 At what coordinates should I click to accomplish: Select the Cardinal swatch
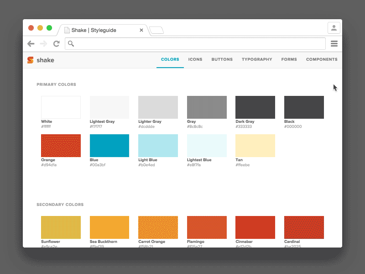click(303, 227)
